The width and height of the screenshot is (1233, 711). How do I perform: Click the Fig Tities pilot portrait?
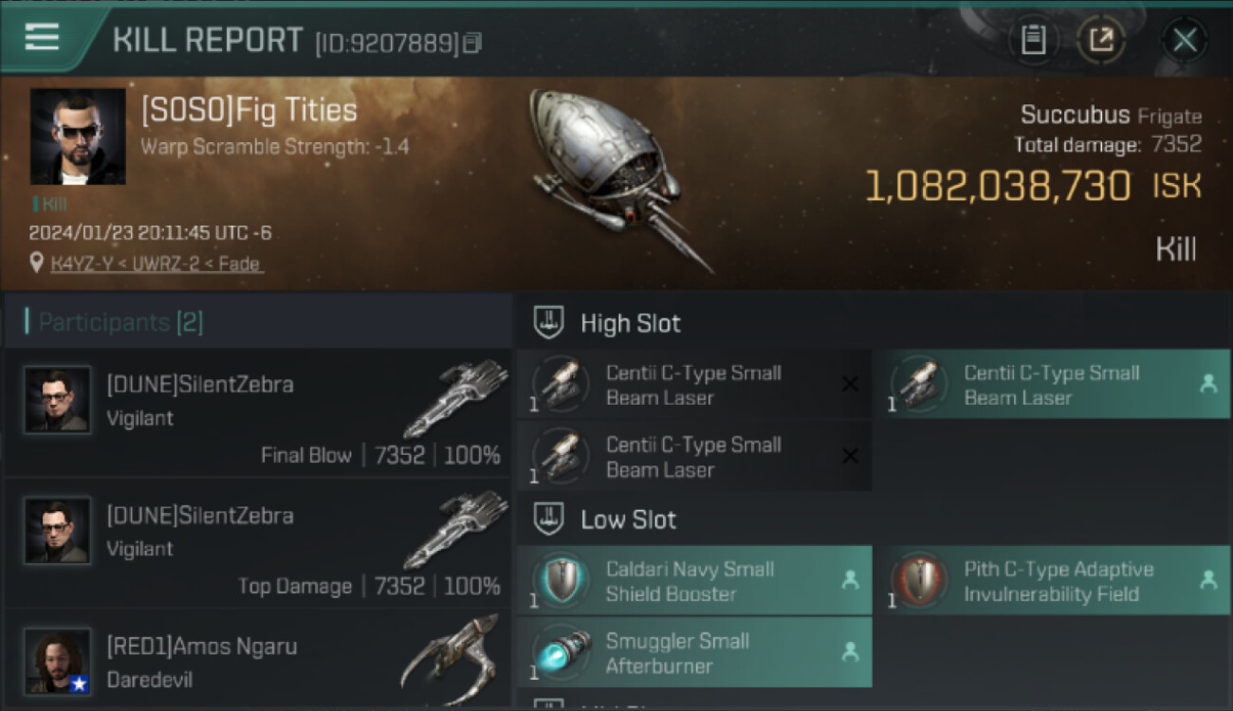click(x=78, y=137)
